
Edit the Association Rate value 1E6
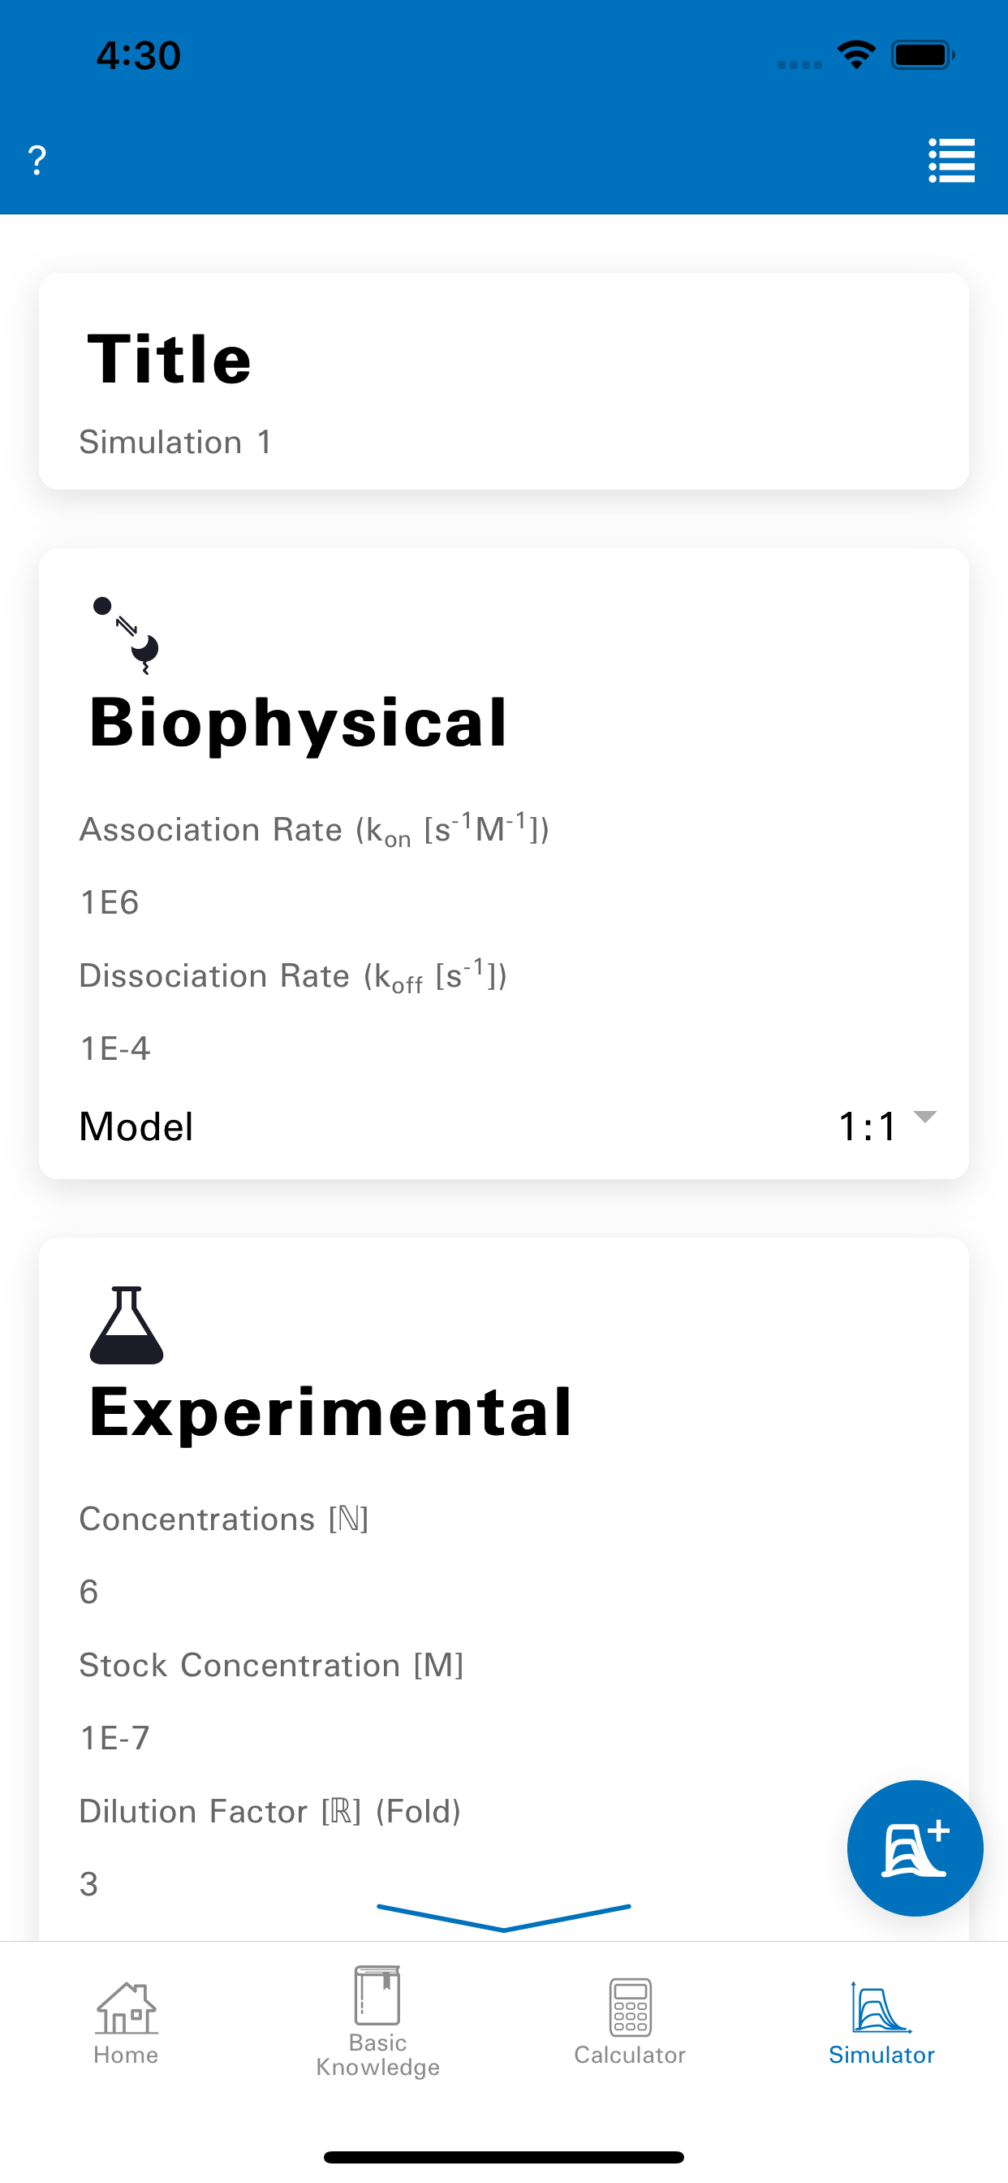tap(504, 902)
